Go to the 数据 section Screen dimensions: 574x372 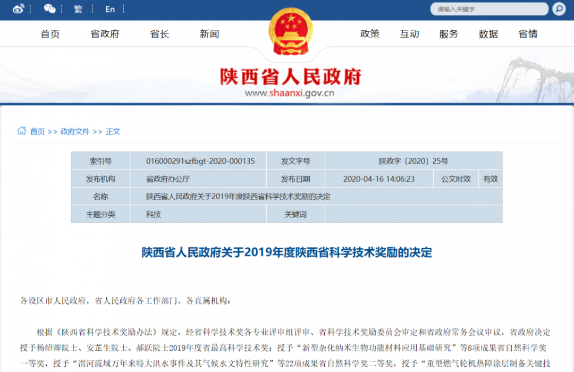coord(488,34)
